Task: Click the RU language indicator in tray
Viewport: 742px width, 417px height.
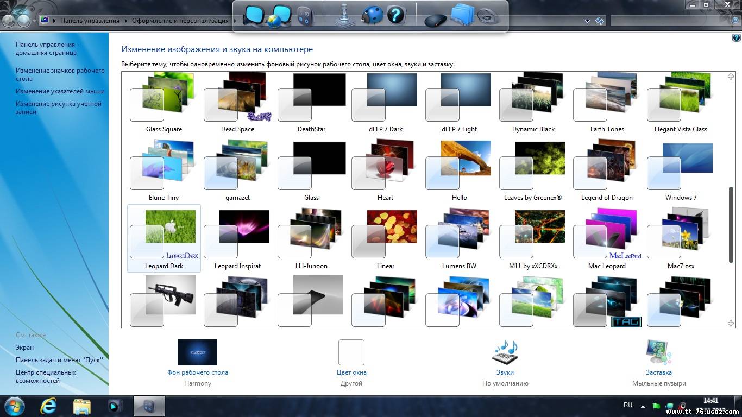Action: click(628, 405)
